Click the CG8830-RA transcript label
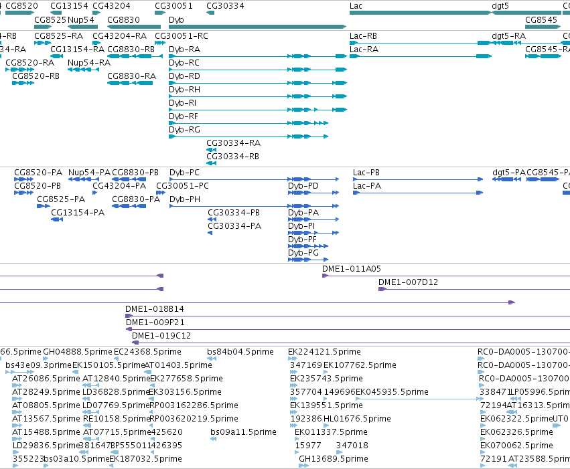570x469 pixels. pyautogui.click(x=131, y=76)
